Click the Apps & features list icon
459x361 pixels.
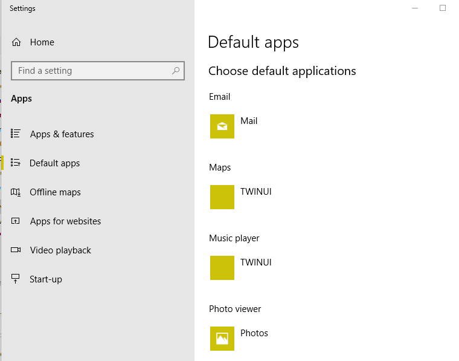pos(16,134)
